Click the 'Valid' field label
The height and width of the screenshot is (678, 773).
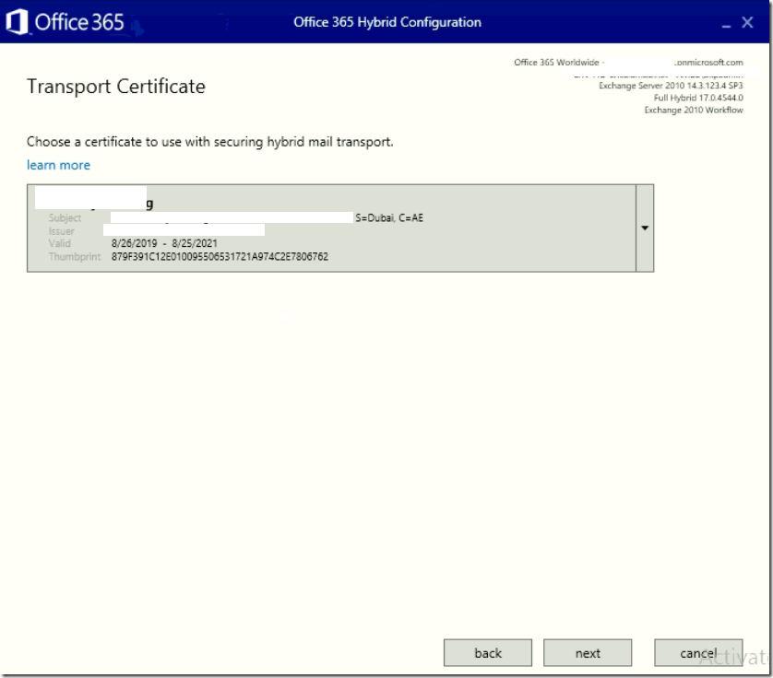tap(60, 243)
